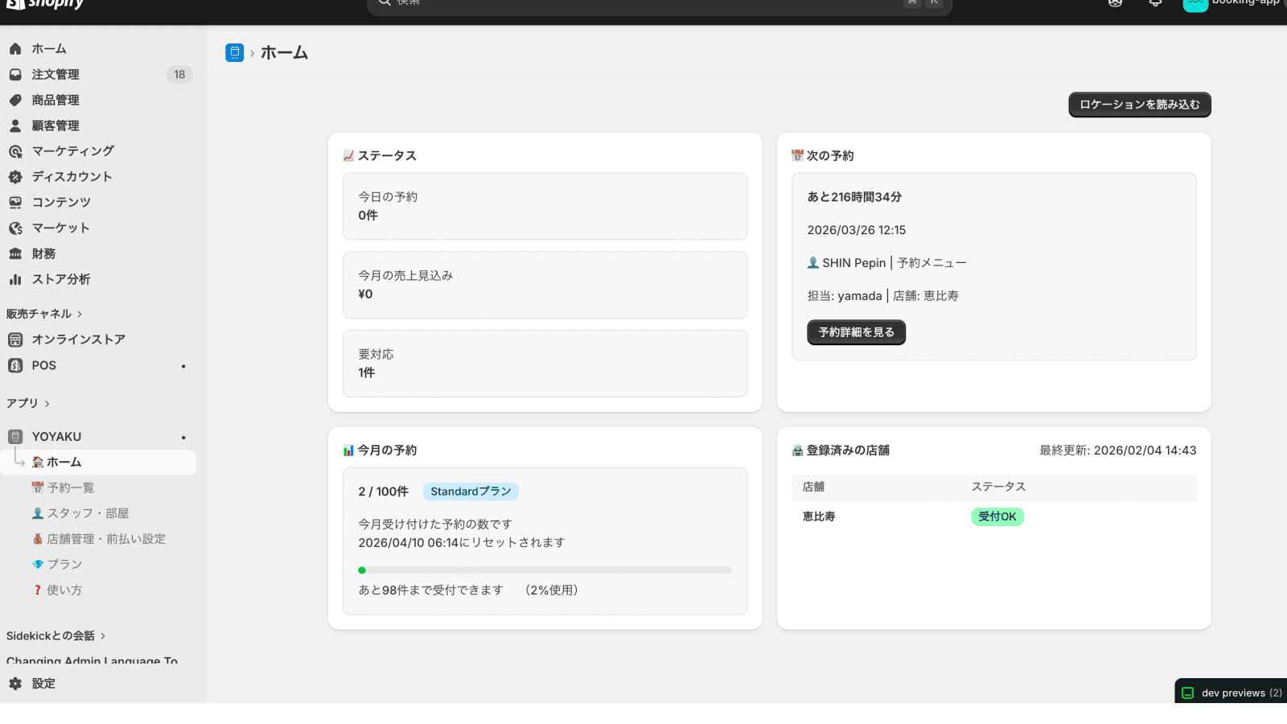Viewport: 1287px width, 724px height.
Task: Click the ロケーションを読み込む button
Action: (x=1139, y=105)
